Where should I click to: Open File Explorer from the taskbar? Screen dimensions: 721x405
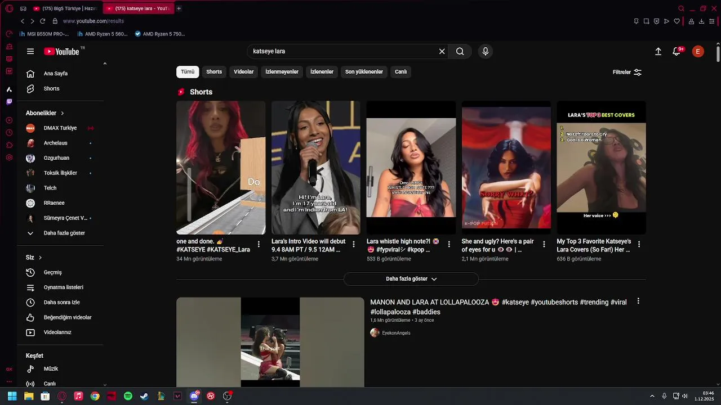[29, 396]
